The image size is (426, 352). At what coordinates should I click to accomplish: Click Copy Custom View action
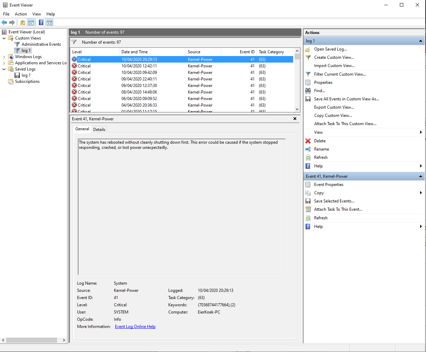point(333,115)
